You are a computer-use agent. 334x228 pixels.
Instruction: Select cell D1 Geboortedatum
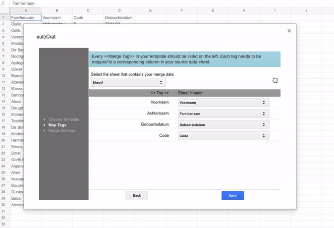[119, 17]
